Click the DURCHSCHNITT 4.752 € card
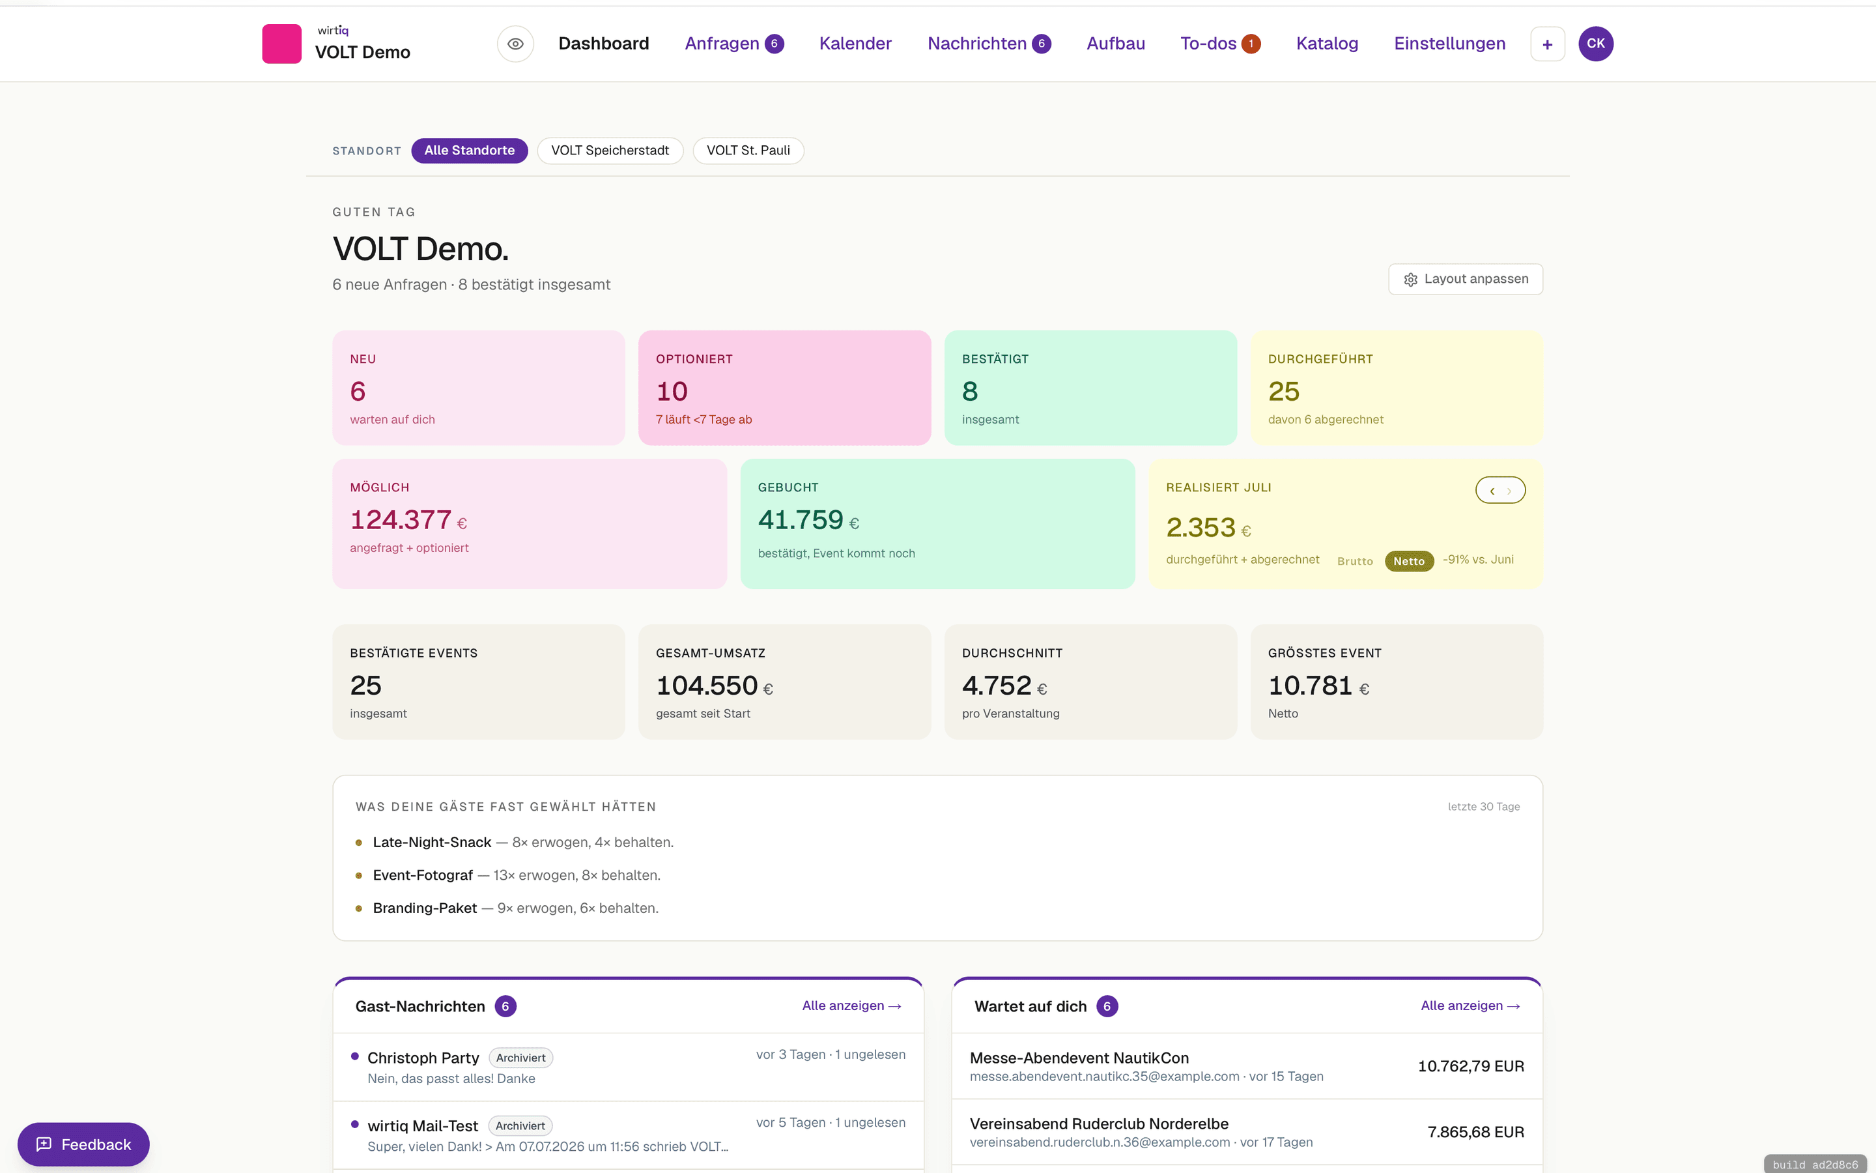Viewport: 1876px width, 1173px height. [1090, 682]
